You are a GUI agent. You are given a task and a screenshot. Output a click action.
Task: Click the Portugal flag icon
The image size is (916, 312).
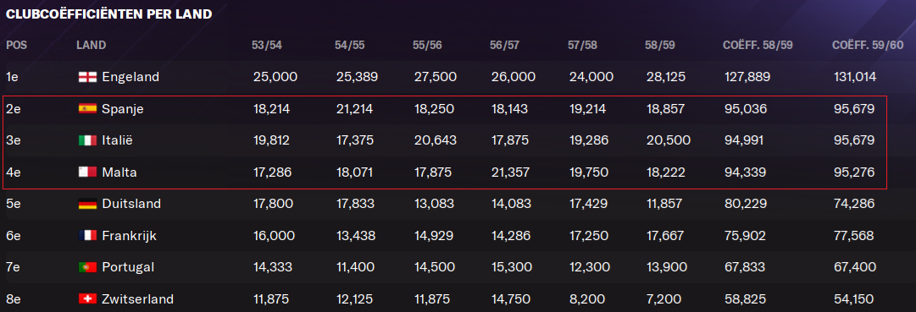[x=87, y=267]
